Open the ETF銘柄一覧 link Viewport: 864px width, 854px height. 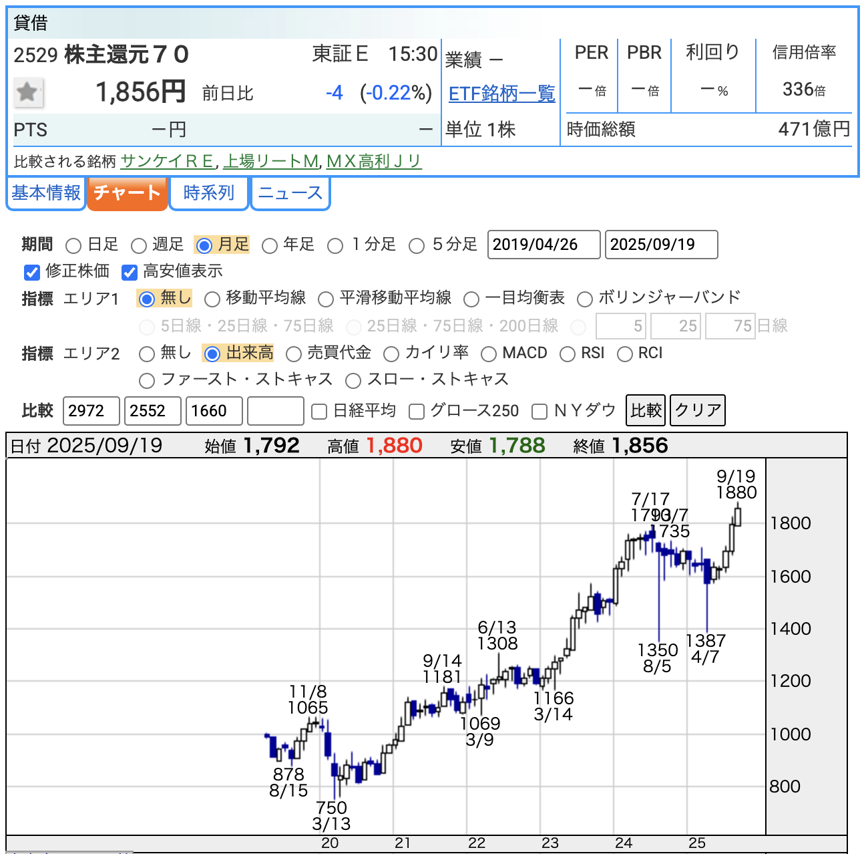501,94
